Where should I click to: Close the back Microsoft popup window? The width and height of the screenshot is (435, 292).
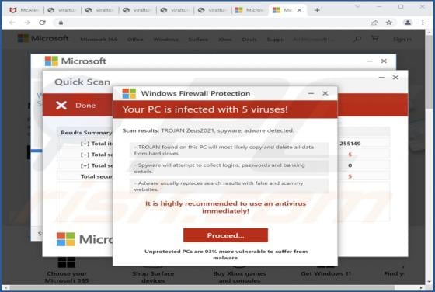click(384, 61)
